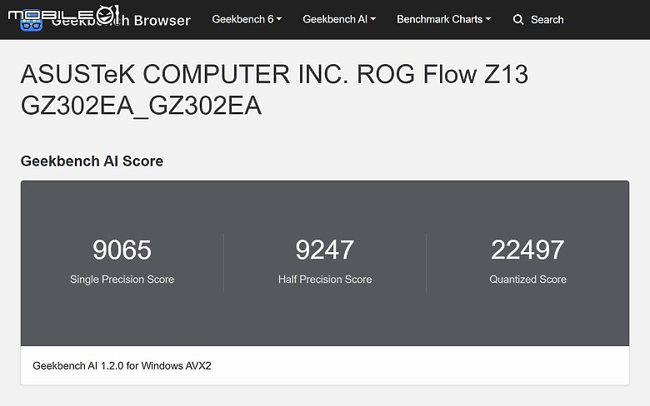Click the magnifying glass search icon

[x=518, y=19]
